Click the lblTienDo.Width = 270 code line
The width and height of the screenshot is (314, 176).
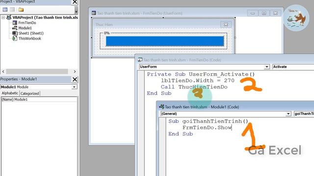pyautogui.click(x=197, y=81)
